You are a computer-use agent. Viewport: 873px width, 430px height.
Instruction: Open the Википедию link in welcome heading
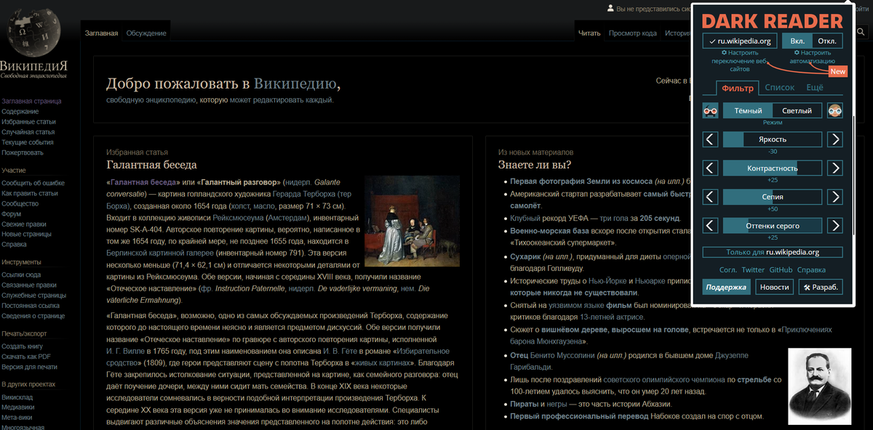pos(295,84)
